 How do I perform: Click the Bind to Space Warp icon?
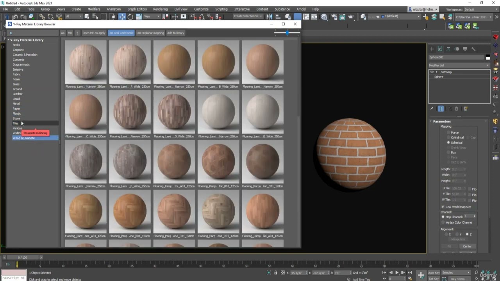pos(59,17)
